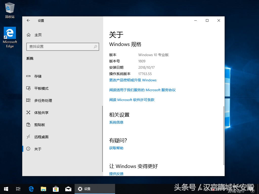The image size is (259, 194).
Task: Open the 远程桌面 settings page
Action: tap(62, 137)
